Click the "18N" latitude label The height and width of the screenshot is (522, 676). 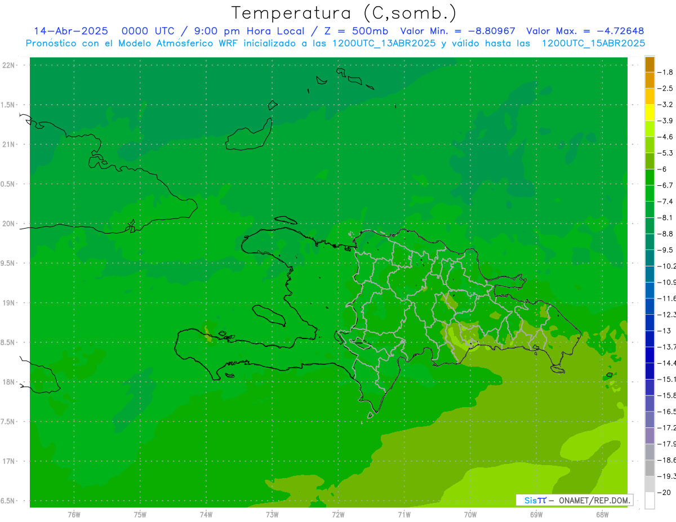(9, 382)
